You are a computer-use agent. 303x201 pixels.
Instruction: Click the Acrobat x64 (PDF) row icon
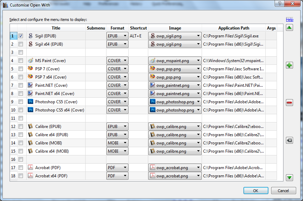[x=30, y=176]
